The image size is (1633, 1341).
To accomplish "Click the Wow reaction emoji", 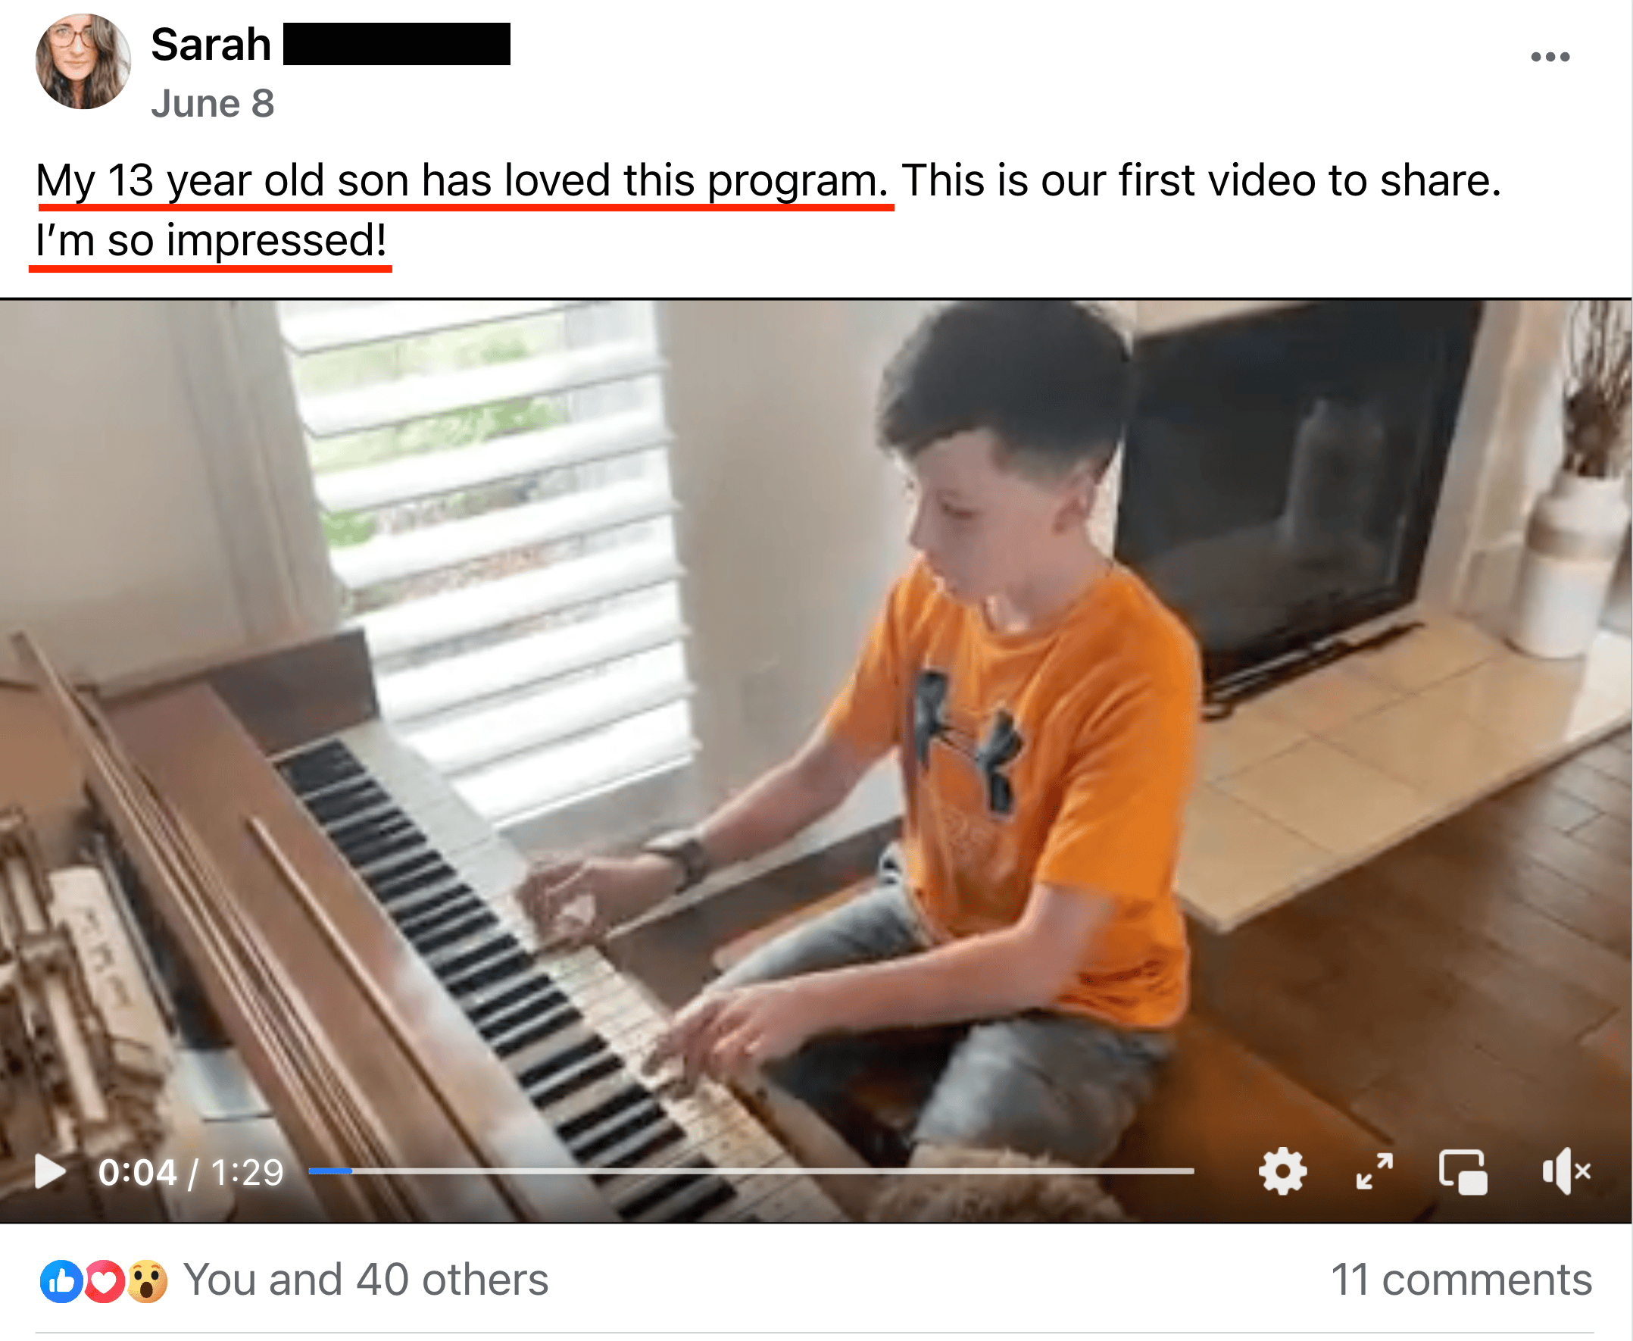I will pyautogui.click(x=148, y=1281).
